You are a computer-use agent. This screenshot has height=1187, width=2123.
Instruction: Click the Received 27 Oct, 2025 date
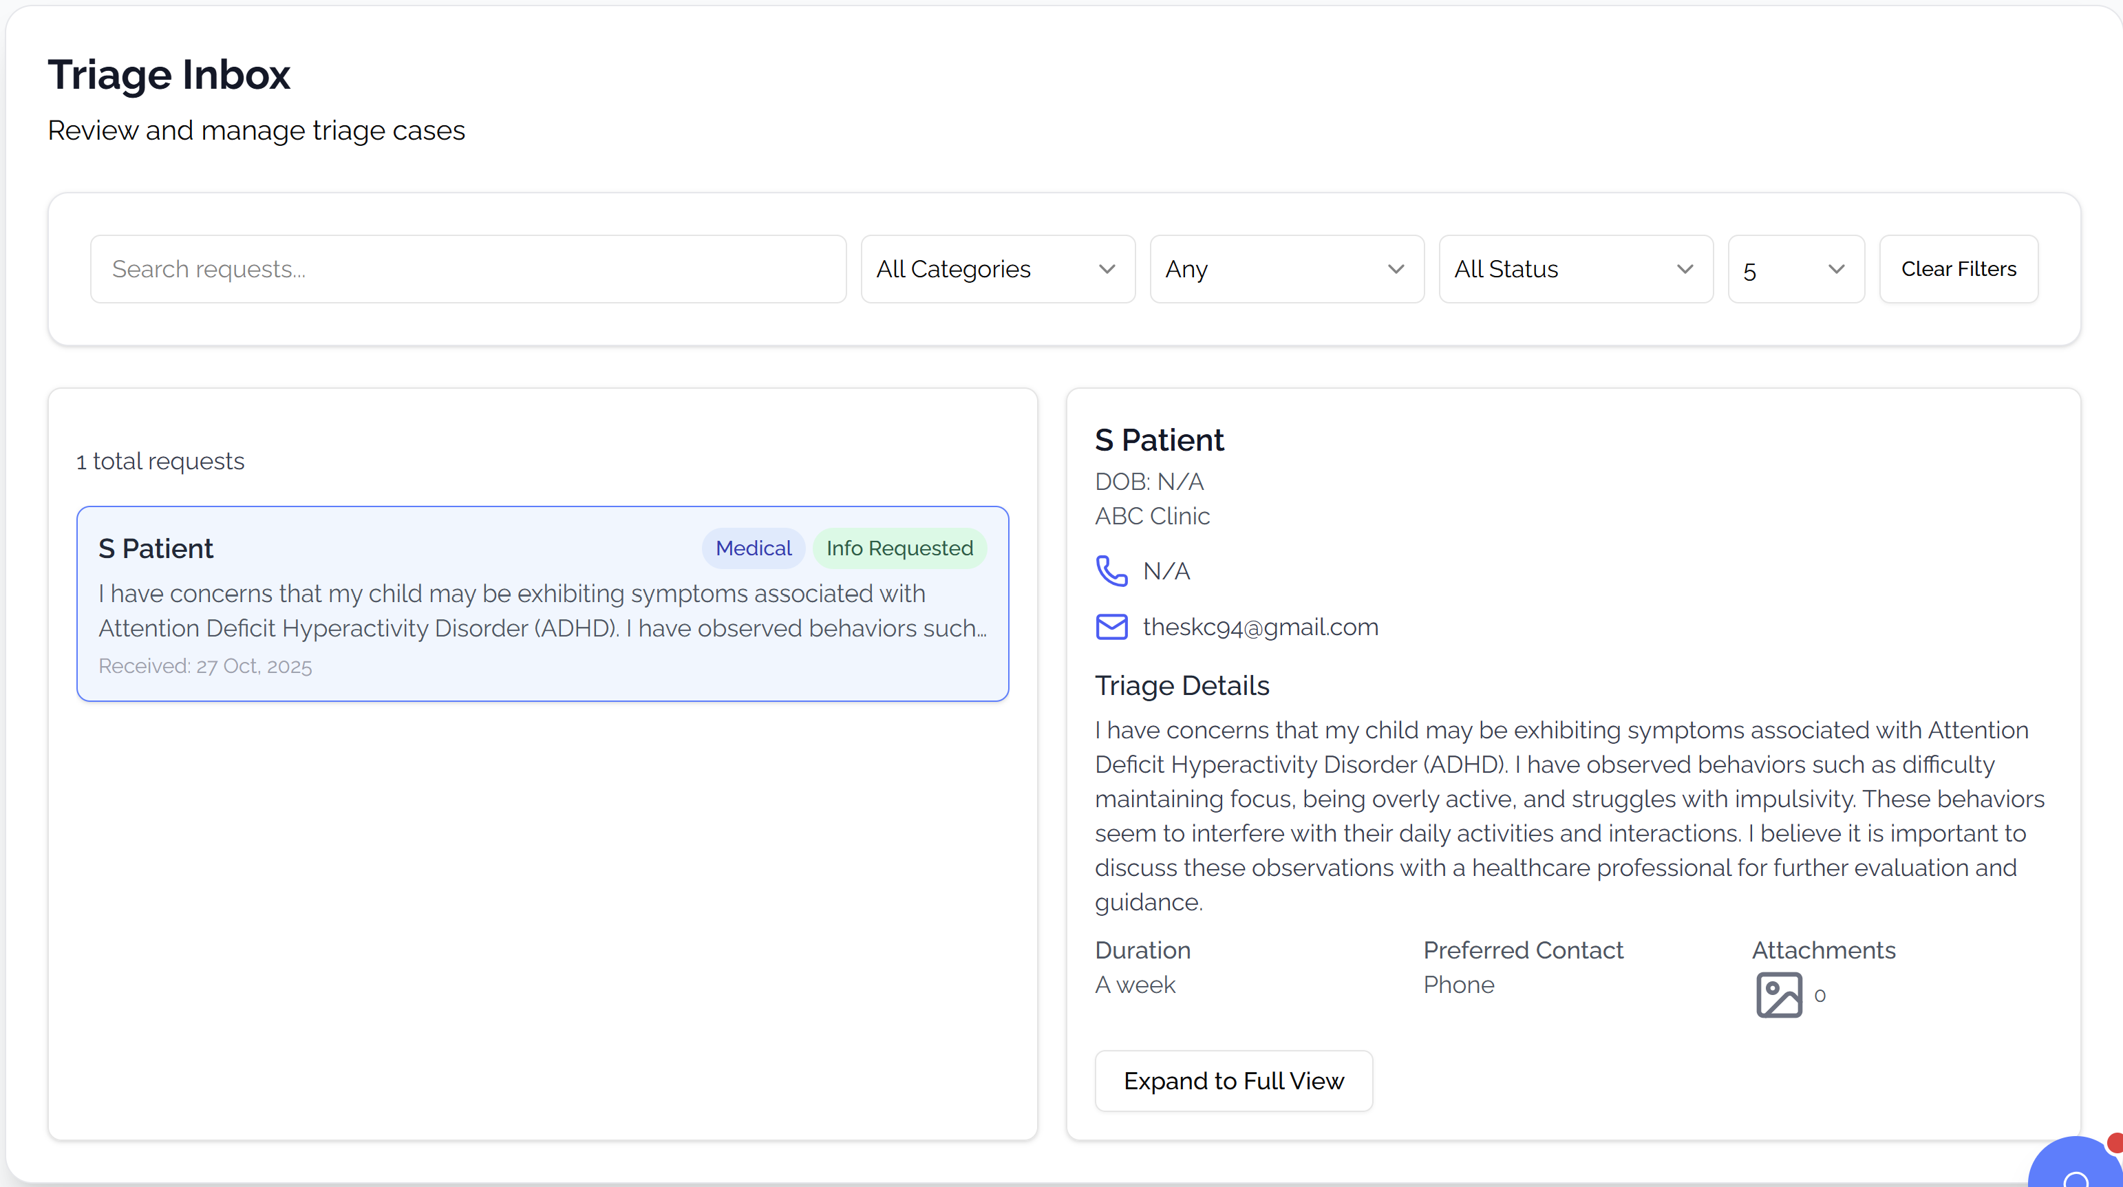tap(205, 666)
